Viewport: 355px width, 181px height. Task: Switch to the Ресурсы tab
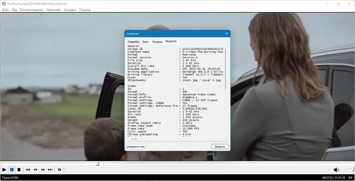pyautogui.click(x=157, y=42)
